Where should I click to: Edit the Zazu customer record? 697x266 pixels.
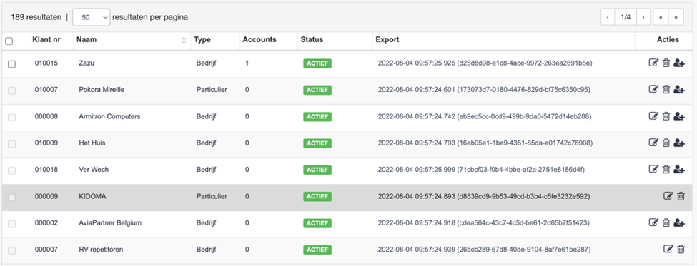653,63
